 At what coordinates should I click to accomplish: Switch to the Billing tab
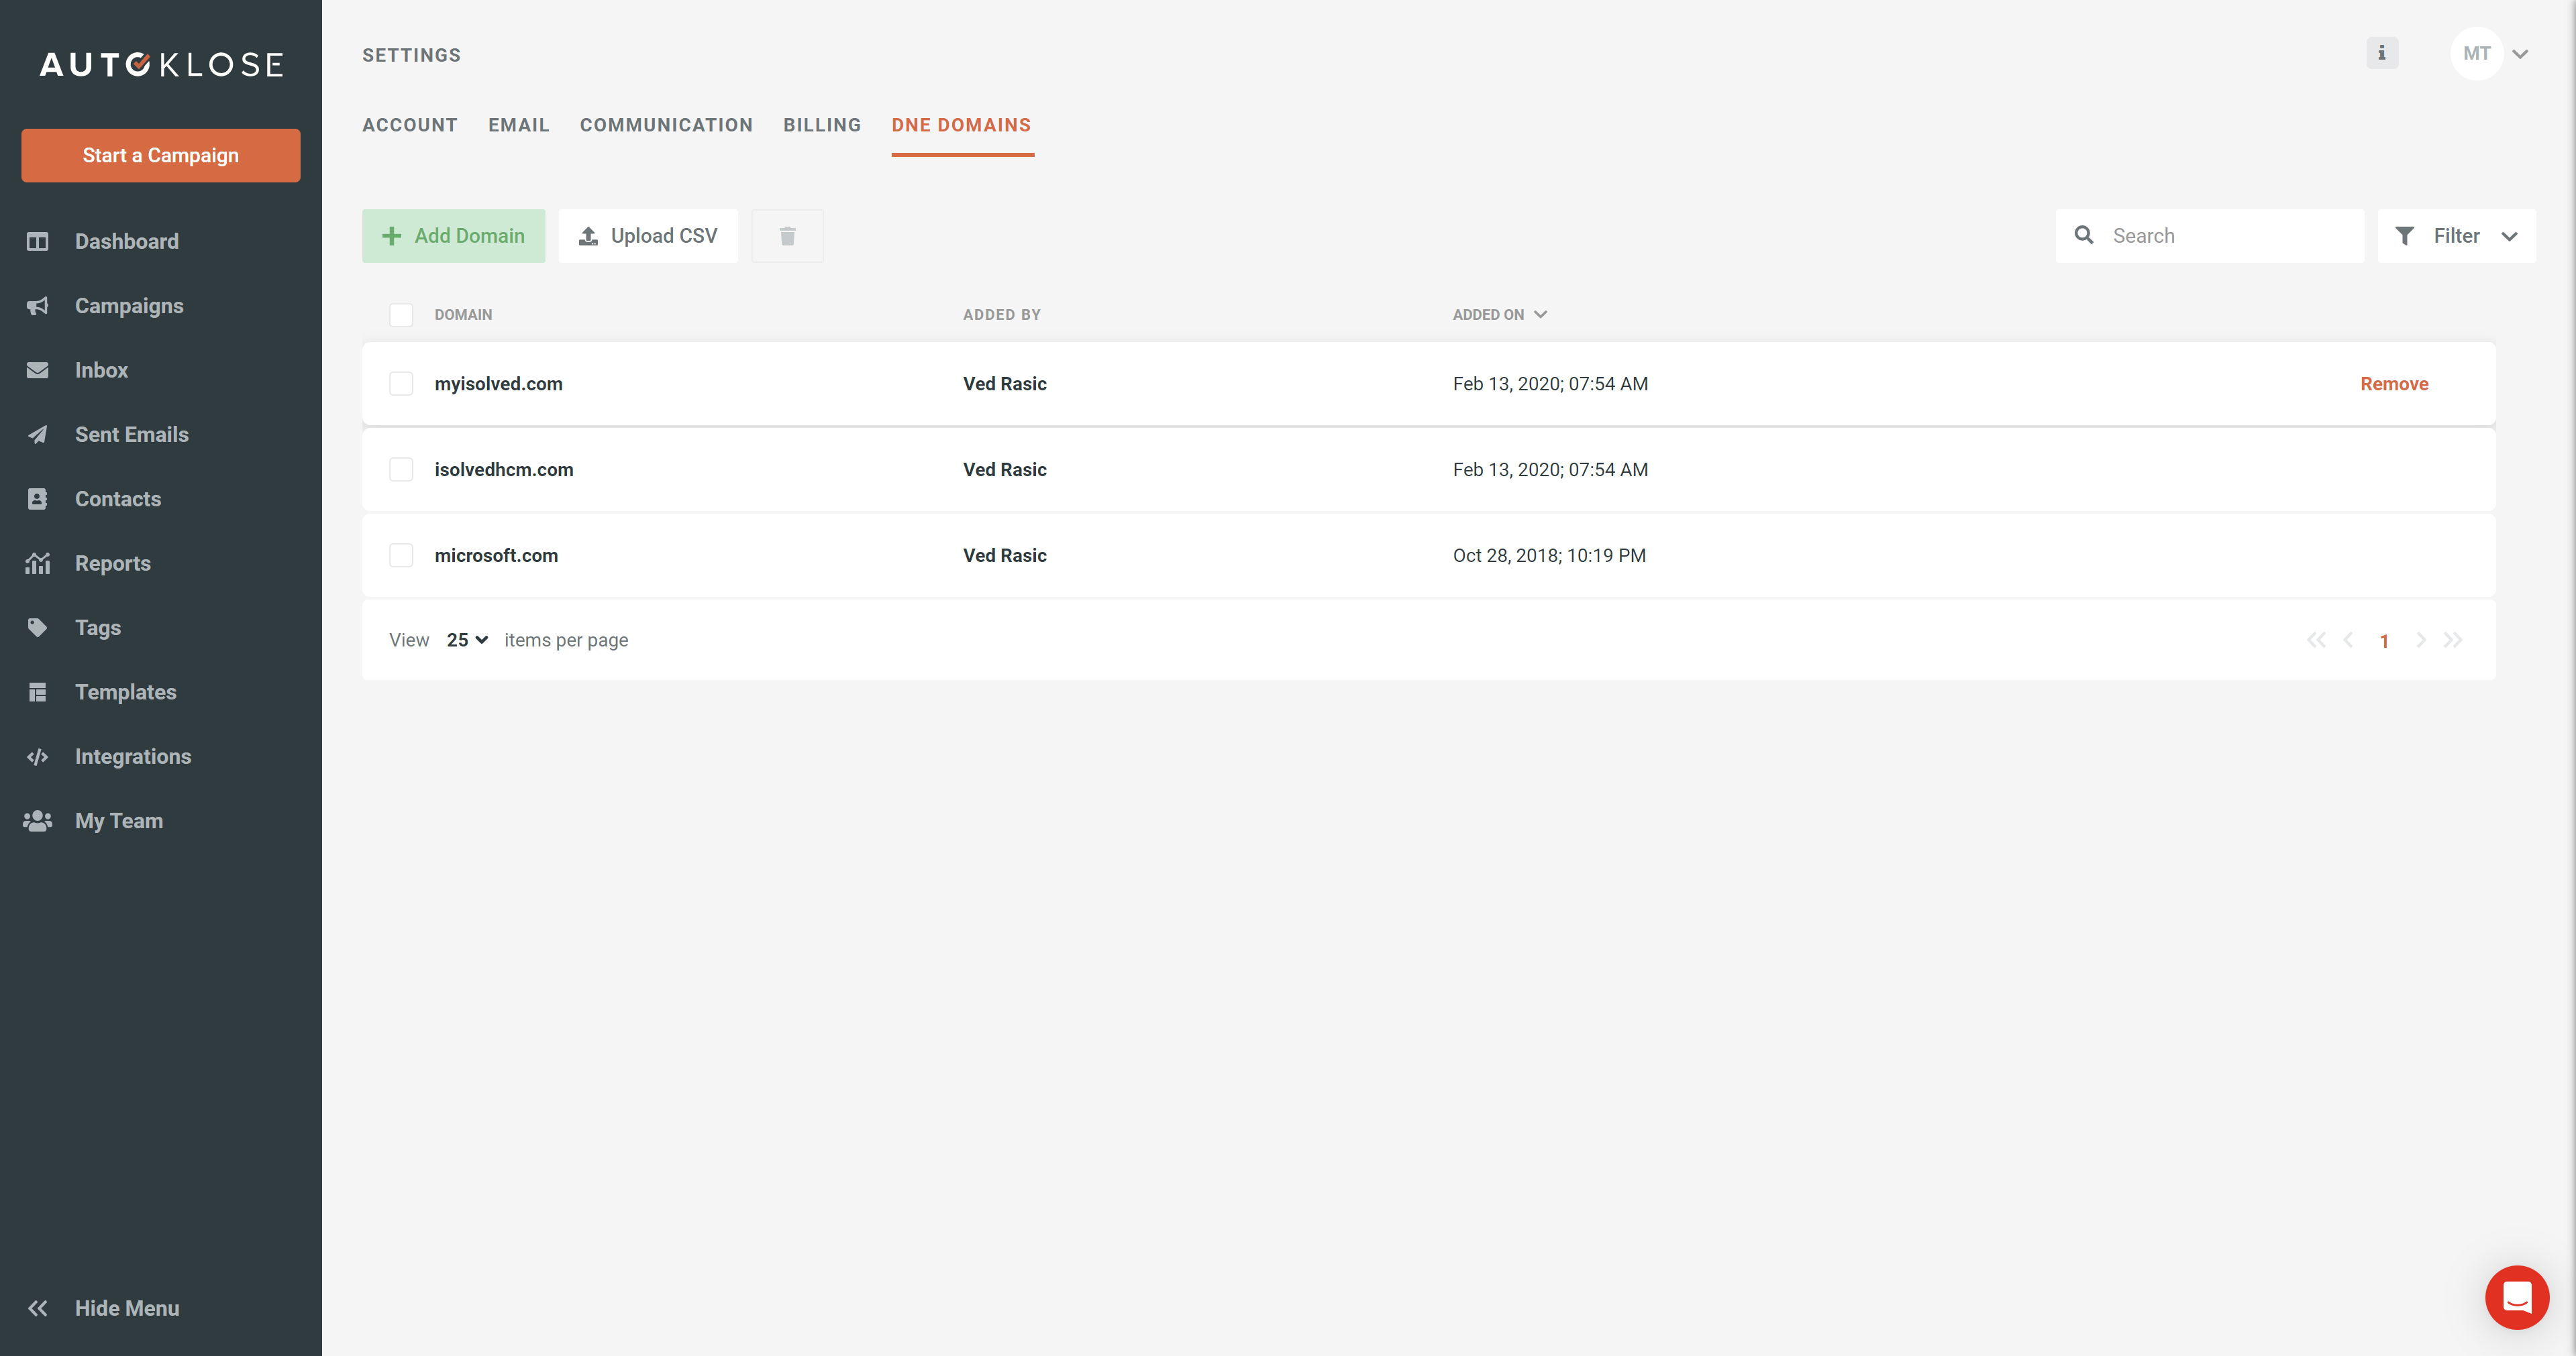click(822, 125)
